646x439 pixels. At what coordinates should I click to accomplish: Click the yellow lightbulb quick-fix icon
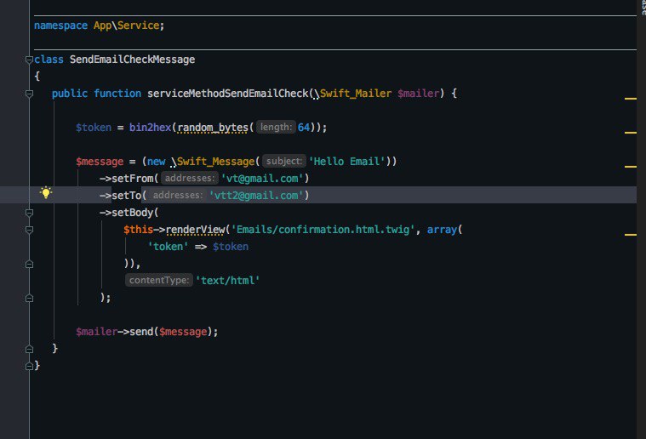click(46, 193)
